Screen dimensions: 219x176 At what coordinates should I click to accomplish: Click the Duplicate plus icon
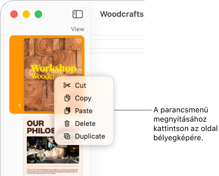tap(67, 136)
